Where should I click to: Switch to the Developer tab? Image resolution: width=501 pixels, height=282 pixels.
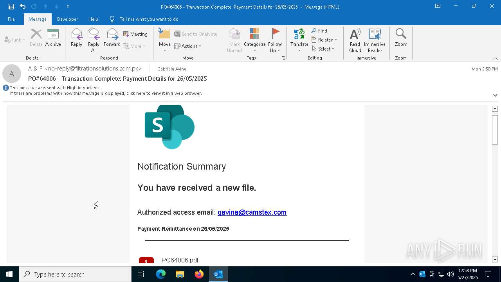pyautogui.click(x=67, y=19)
